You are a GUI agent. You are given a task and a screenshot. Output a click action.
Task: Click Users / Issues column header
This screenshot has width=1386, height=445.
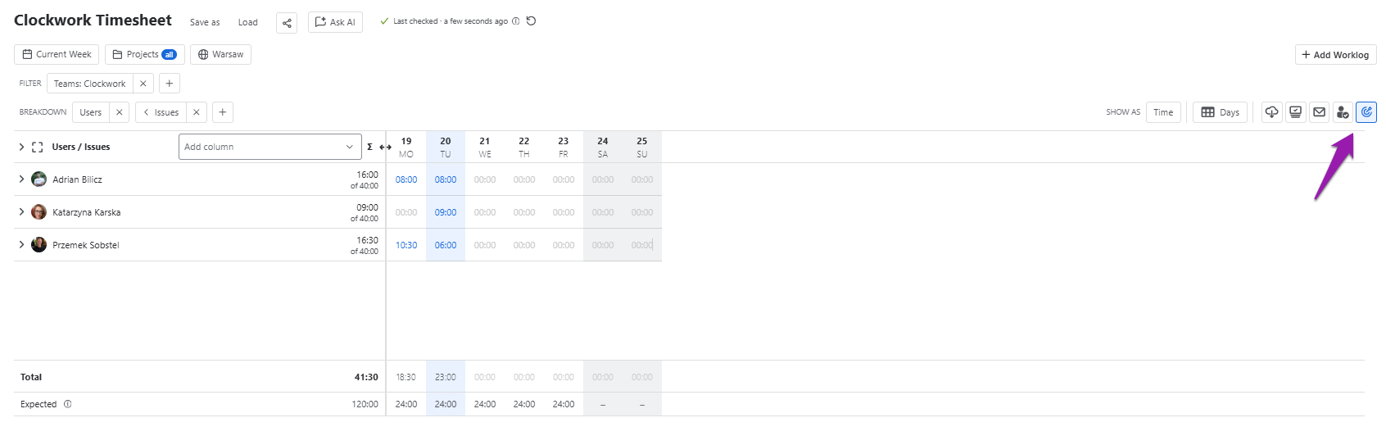[81, 147]
